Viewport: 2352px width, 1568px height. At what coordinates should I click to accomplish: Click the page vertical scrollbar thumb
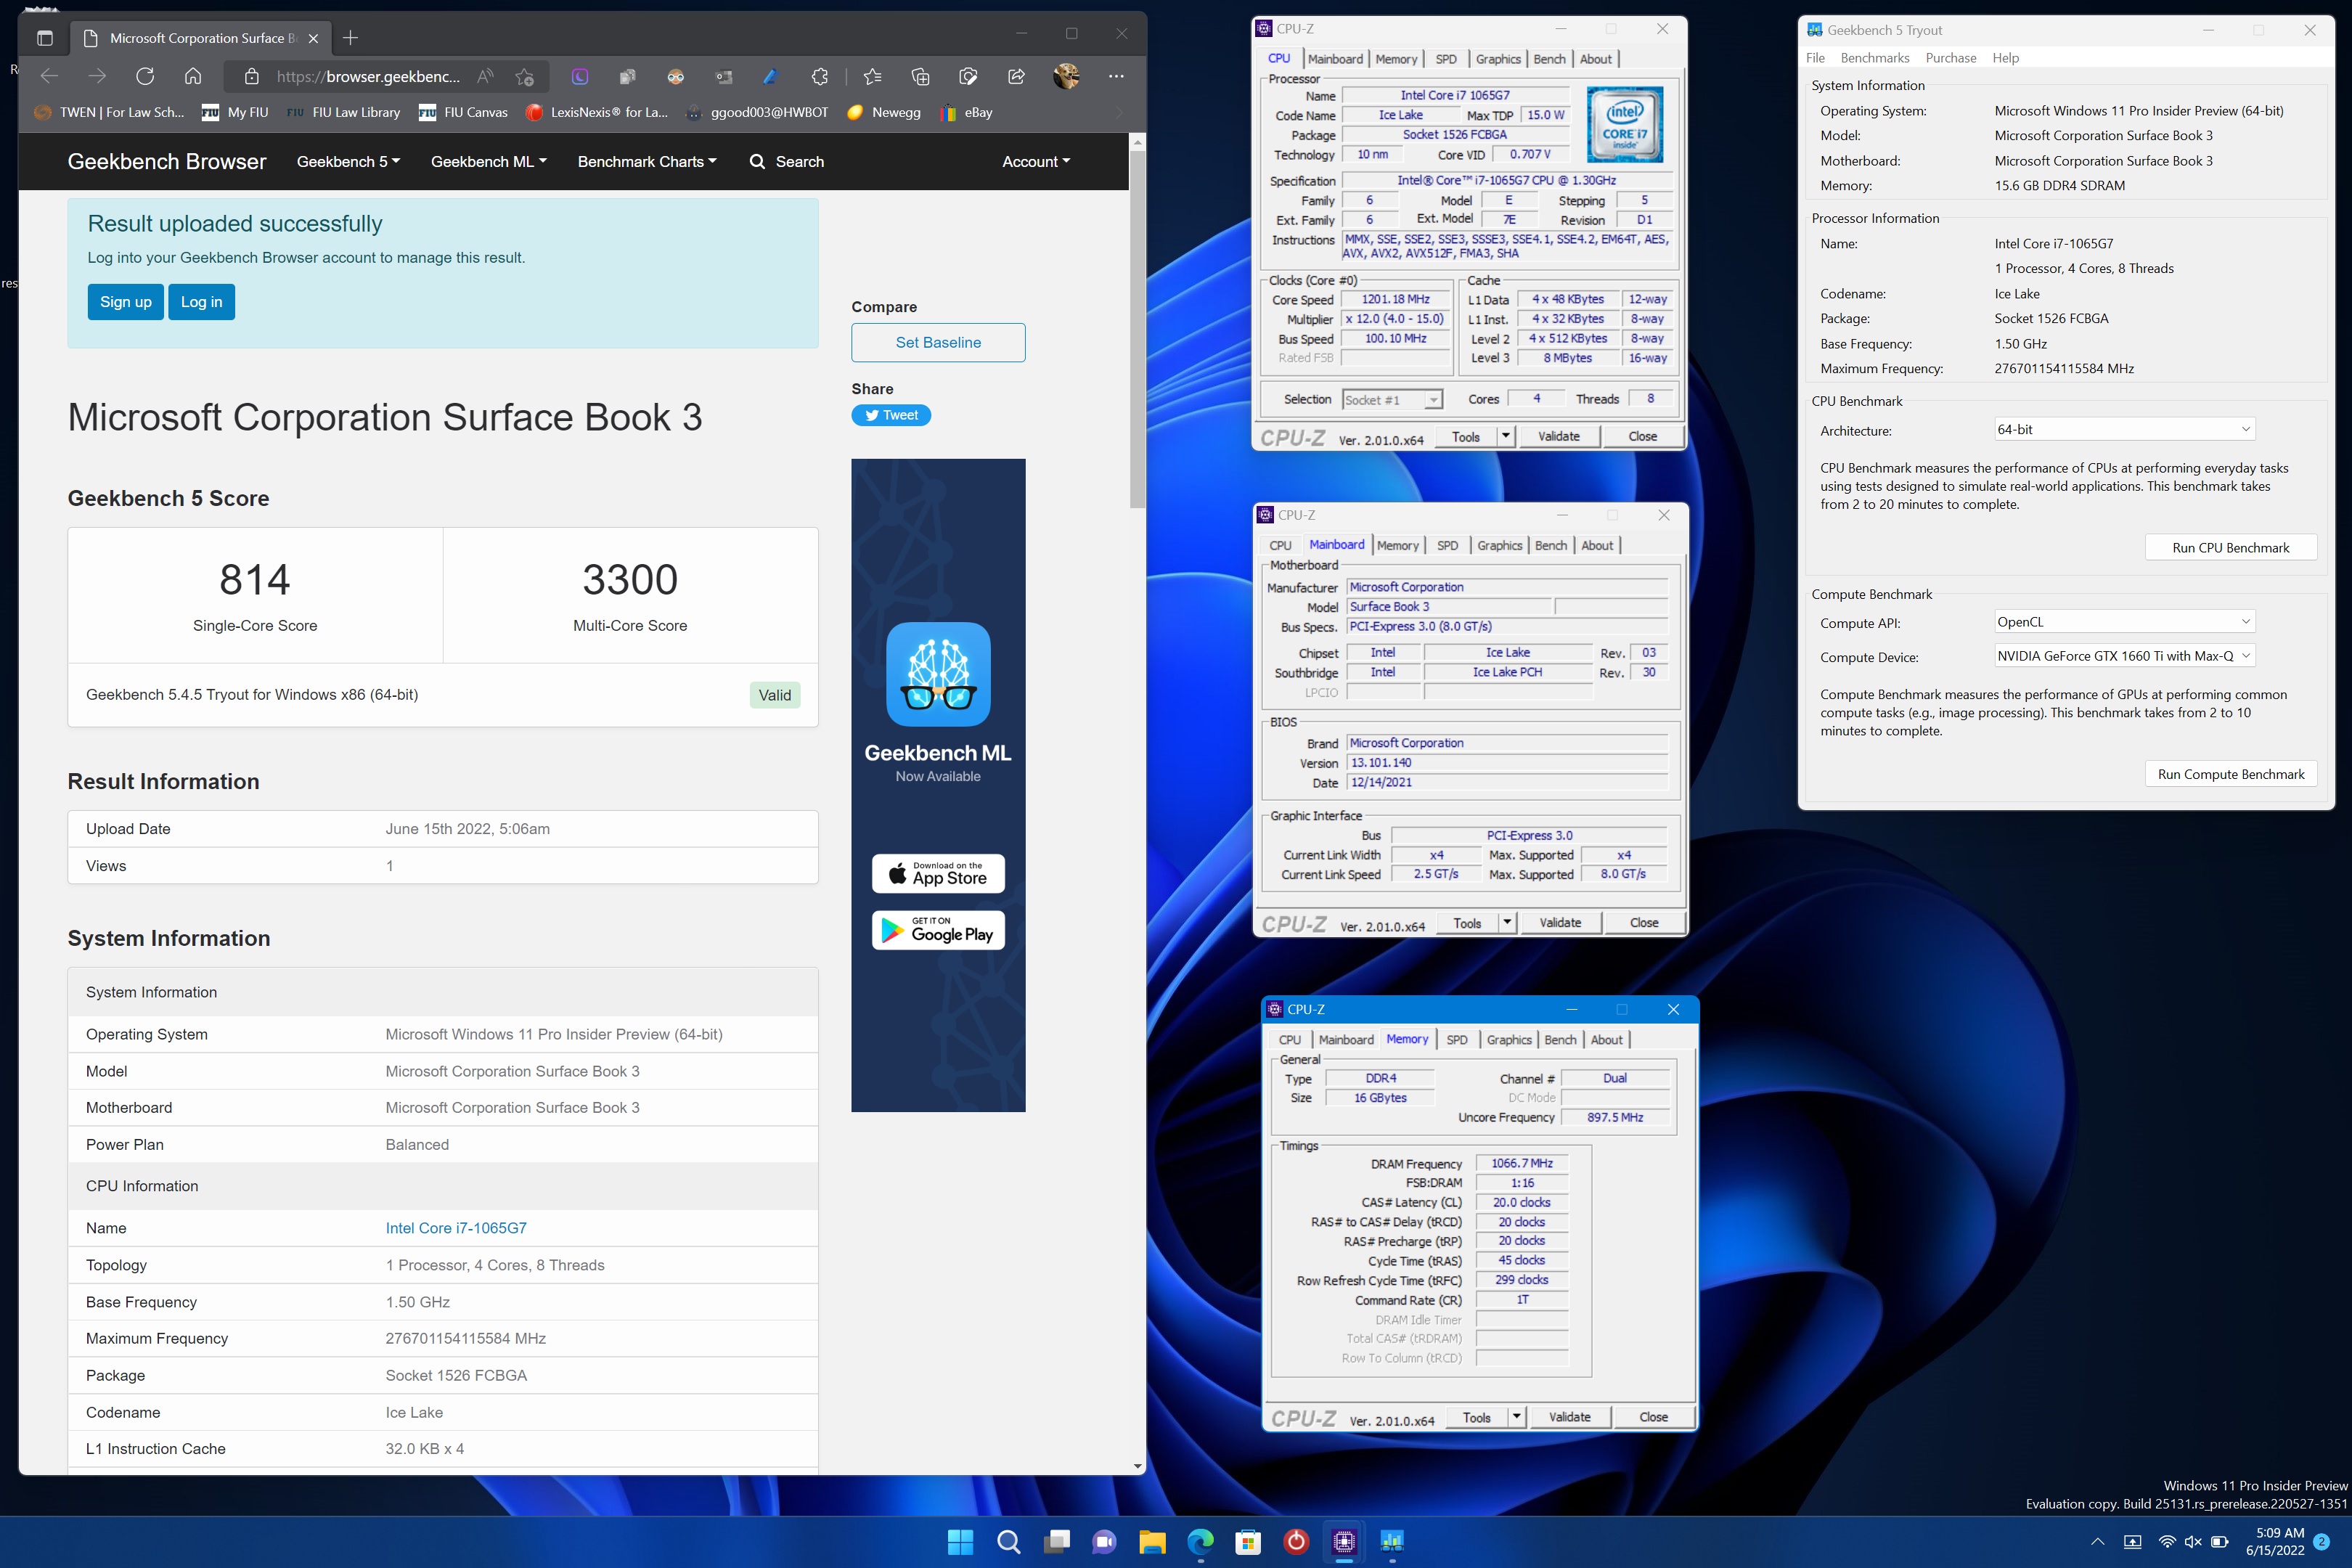1137,330
